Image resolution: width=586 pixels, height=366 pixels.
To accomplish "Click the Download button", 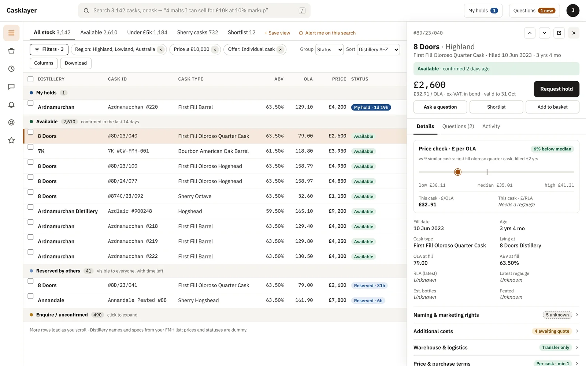I will pos(76,63).
